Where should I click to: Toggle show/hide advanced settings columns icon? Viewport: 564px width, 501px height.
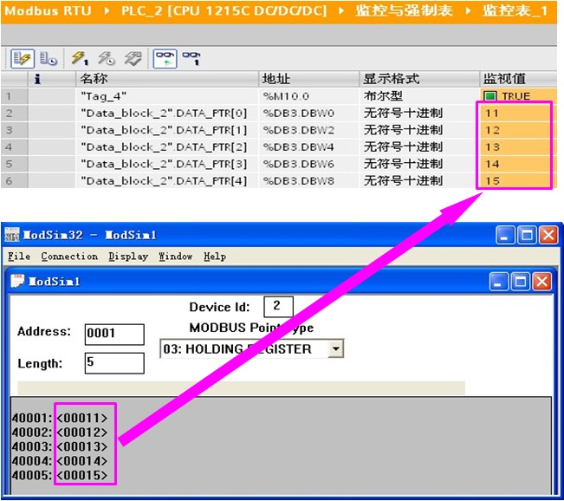23,58
